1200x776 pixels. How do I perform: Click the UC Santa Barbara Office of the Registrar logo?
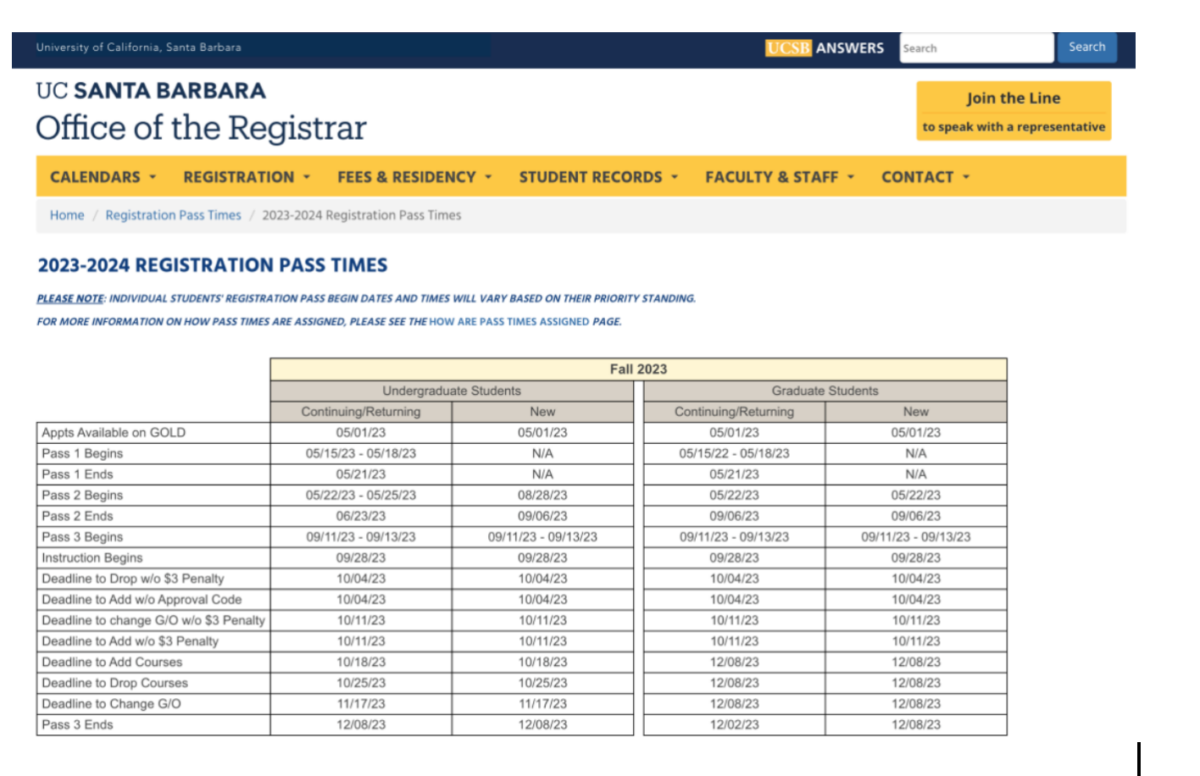pyautogui.click(x=201, y=112)
